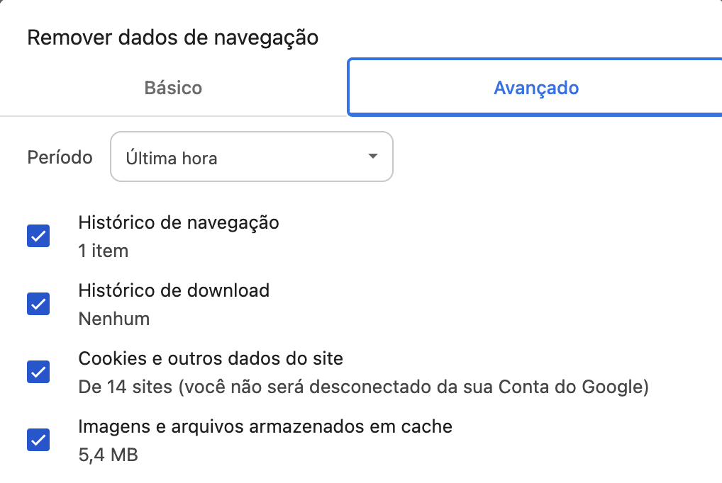Image resolution: width=722 pixels, height=483 pixels.
Task: Uncheck Cookies e outros dados do site
Action: (38, 372)
